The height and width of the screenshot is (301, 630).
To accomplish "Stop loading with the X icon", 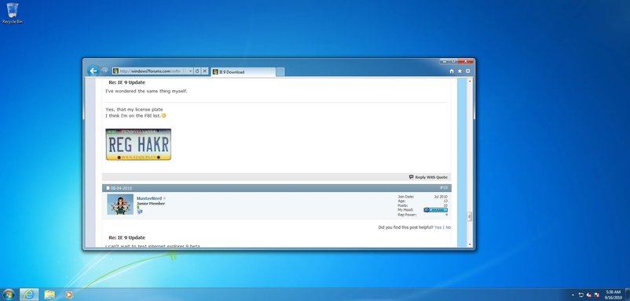I will pos(204,71).
